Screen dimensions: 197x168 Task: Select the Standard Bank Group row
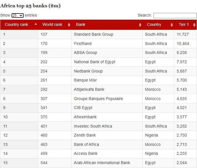98,34
